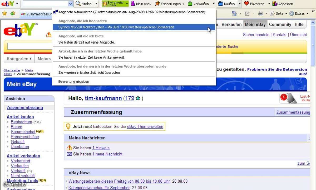Click the eBay-Themenwelten link

tap(145, 126)
